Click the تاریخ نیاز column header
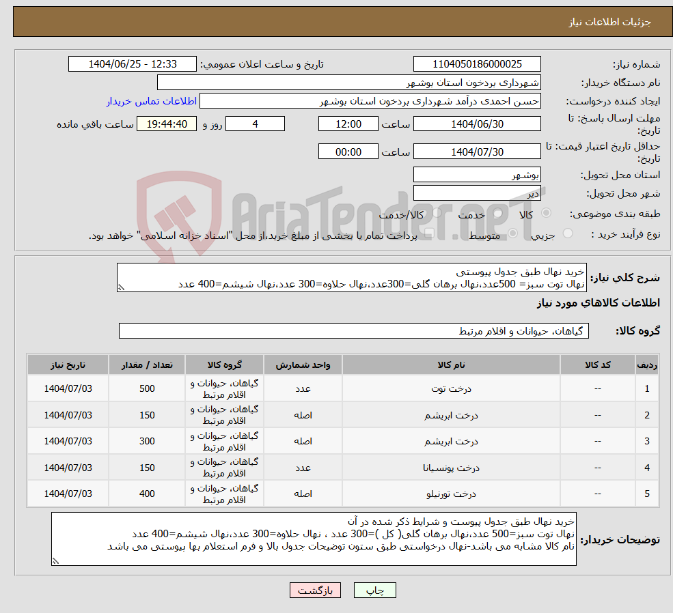The height and width of the screenshot is (613, 673). 66,364
